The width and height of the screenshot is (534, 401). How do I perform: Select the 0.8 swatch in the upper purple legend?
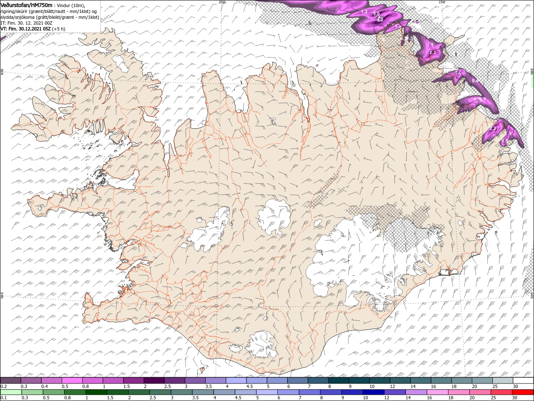(93, 380)
